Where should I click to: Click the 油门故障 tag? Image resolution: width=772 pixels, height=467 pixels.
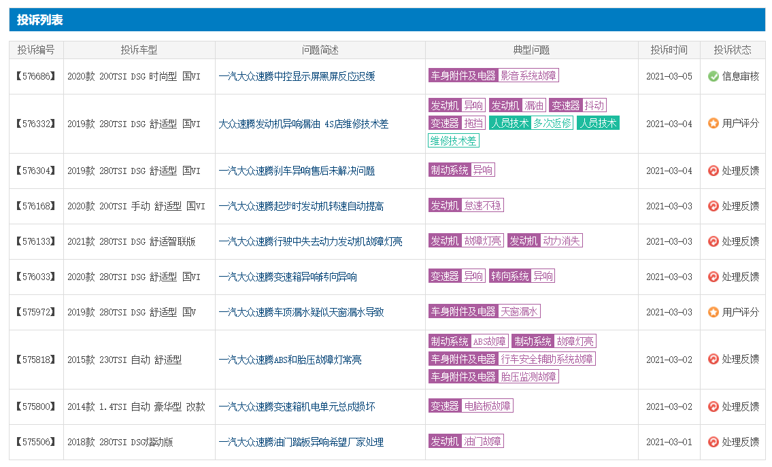tap(482, 441)
